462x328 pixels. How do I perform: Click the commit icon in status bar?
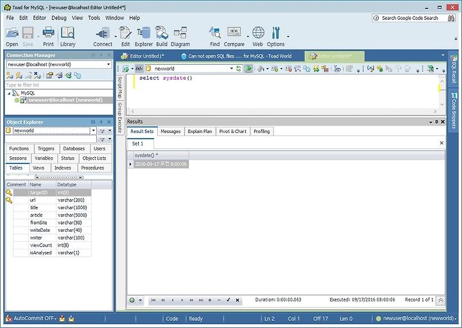pyautogui.click(x=62, y=318)
